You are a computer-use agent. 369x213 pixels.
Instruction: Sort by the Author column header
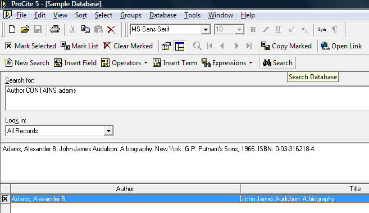[125, 189]
